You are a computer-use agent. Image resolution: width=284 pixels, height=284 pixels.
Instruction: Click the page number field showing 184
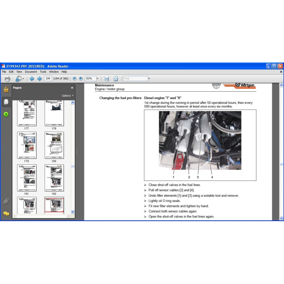[48, 78]
